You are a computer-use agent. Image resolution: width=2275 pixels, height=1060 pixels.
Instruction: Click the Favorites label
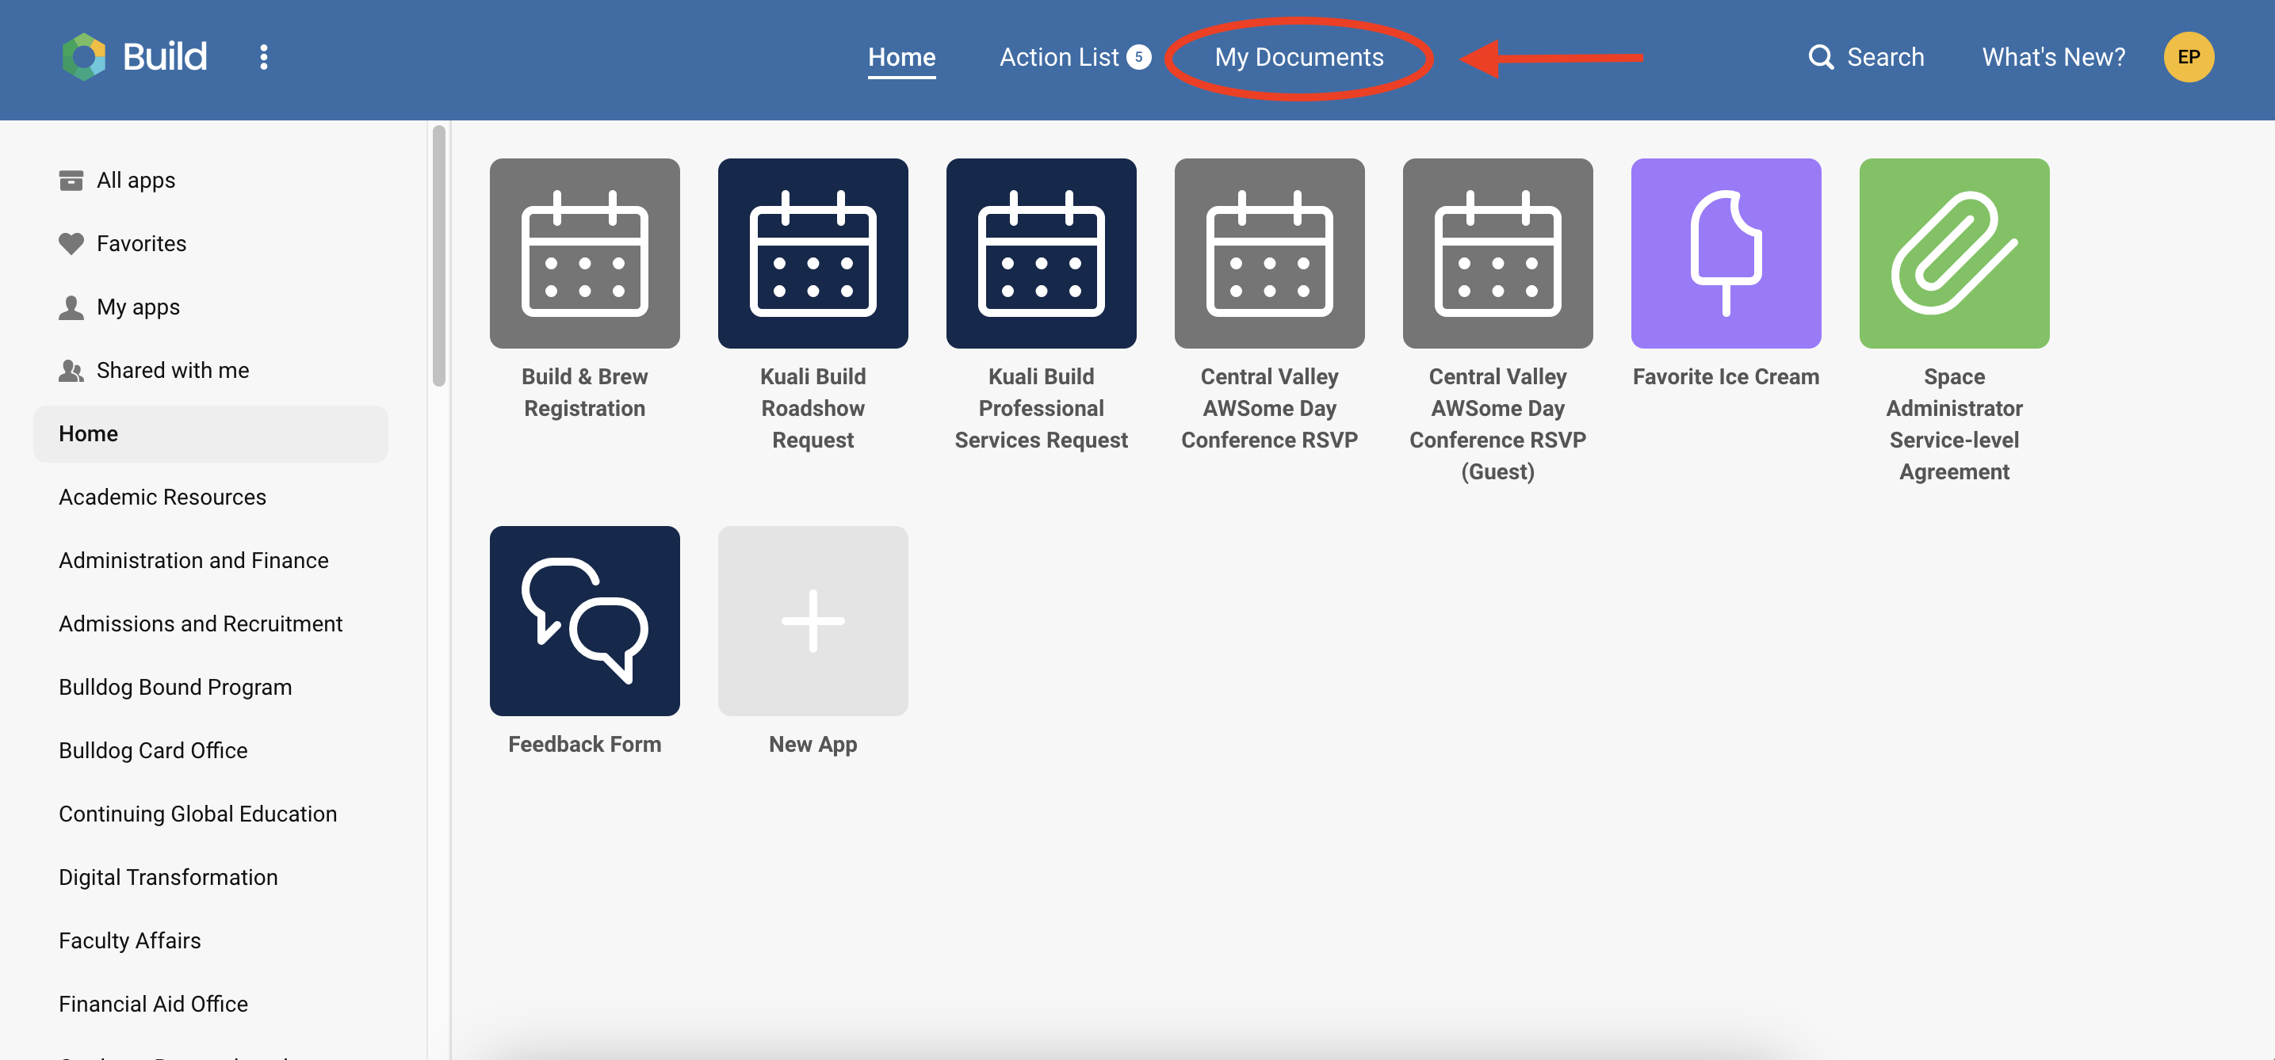coord(141,243)
